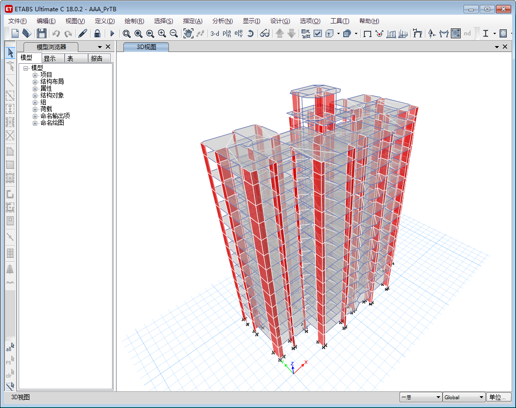Zoom out one step
Screen dimensions: 516x408
[x=174, y=34]
